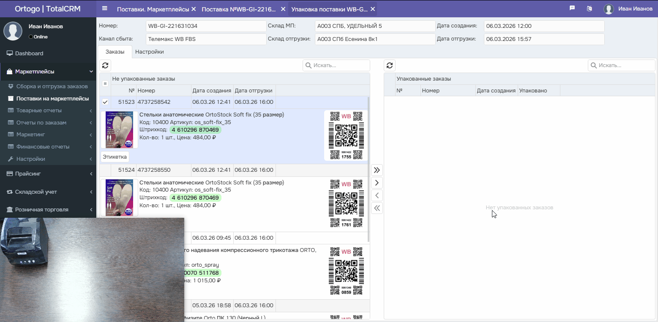Open Сборка и отгрузка заказов link
The width and height of the screenshot is (658, 322).
(x=52, y=87)
